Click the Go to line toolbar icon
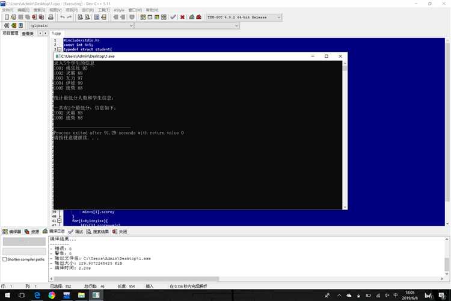Viewport: 451px width, 301px height. click(x=103, y=17)
